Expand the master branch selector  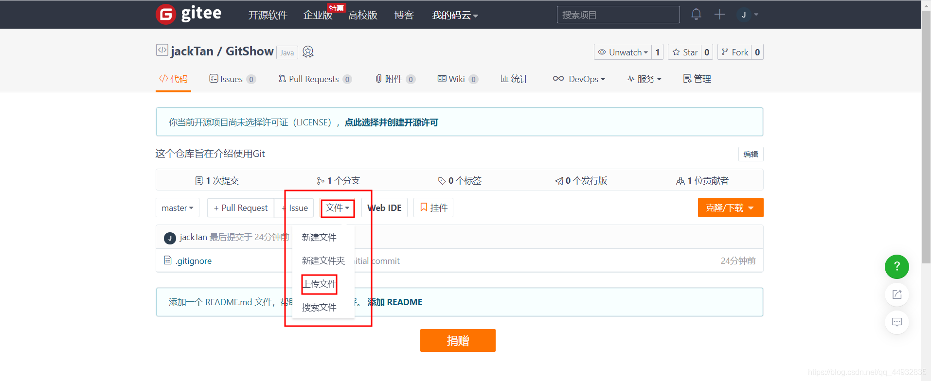[178, 208]
